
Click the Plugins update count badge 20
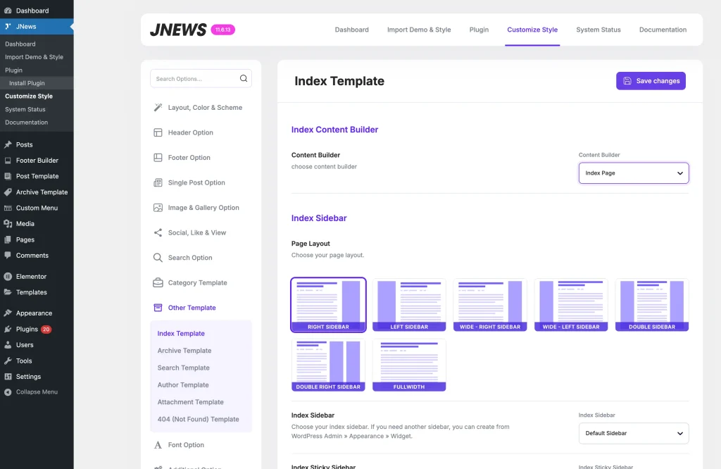(46, 330)
